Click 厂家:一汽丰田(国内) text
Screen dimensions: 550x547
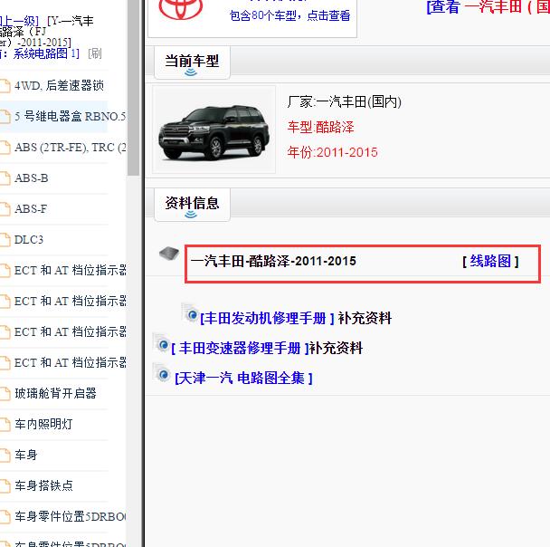(344, 101)
